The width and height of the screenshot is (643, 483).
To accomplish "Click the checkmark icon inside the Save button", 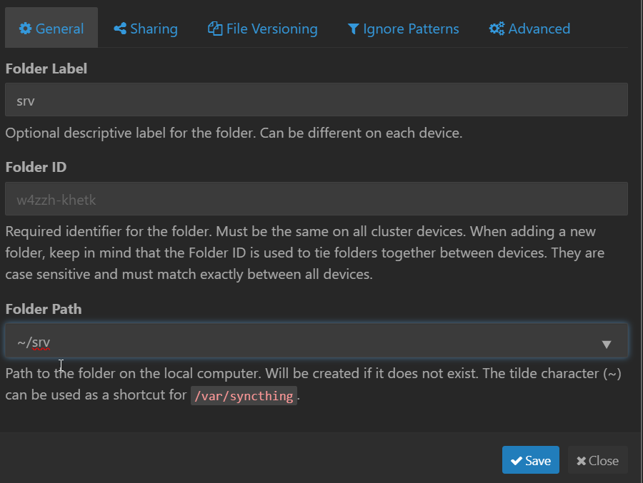I will pyautogui.click(x=516, y=459).
